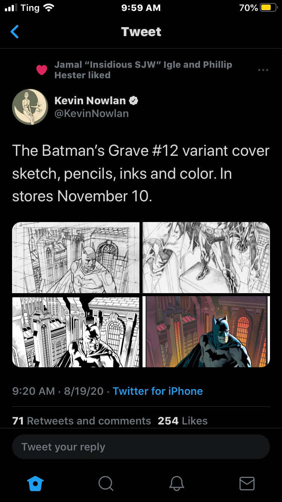This screenshot has height=502, width=282.
Task: Tap the back arrow icon
Action: tap(15, 32)
